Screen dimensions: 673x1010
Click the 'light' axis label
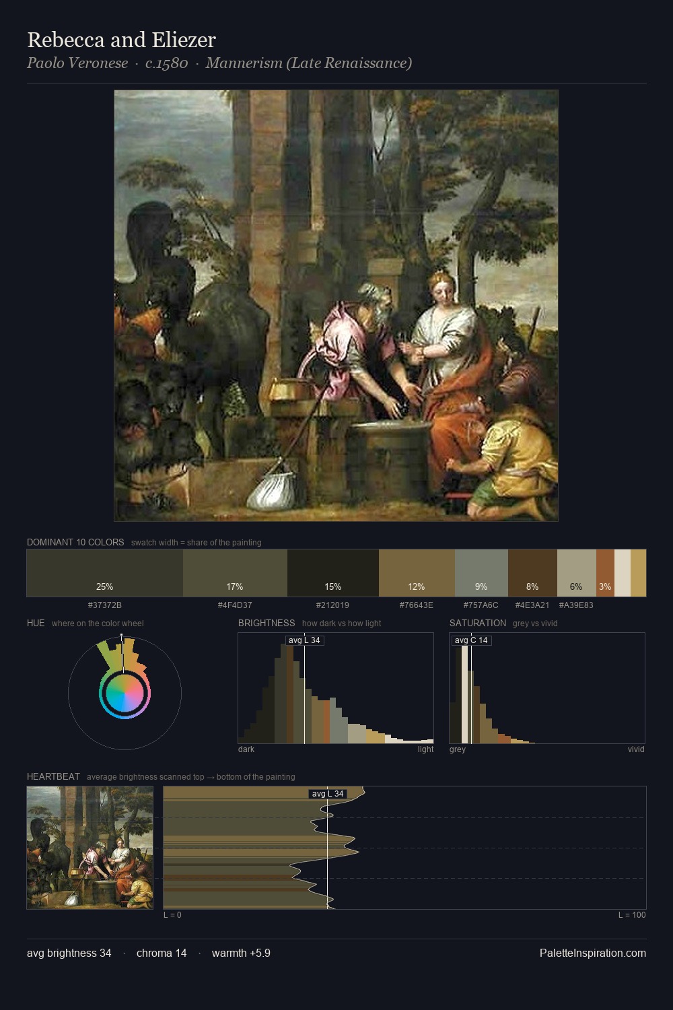(x=425, y=749)
